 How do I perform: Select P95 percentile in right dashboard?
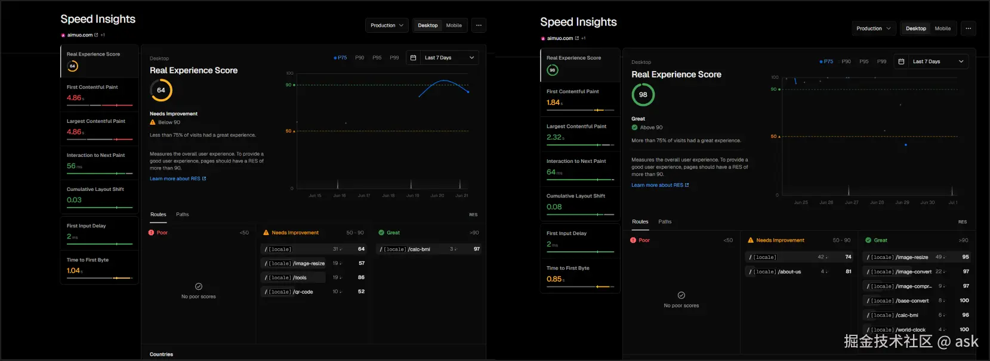coord(864,61)
